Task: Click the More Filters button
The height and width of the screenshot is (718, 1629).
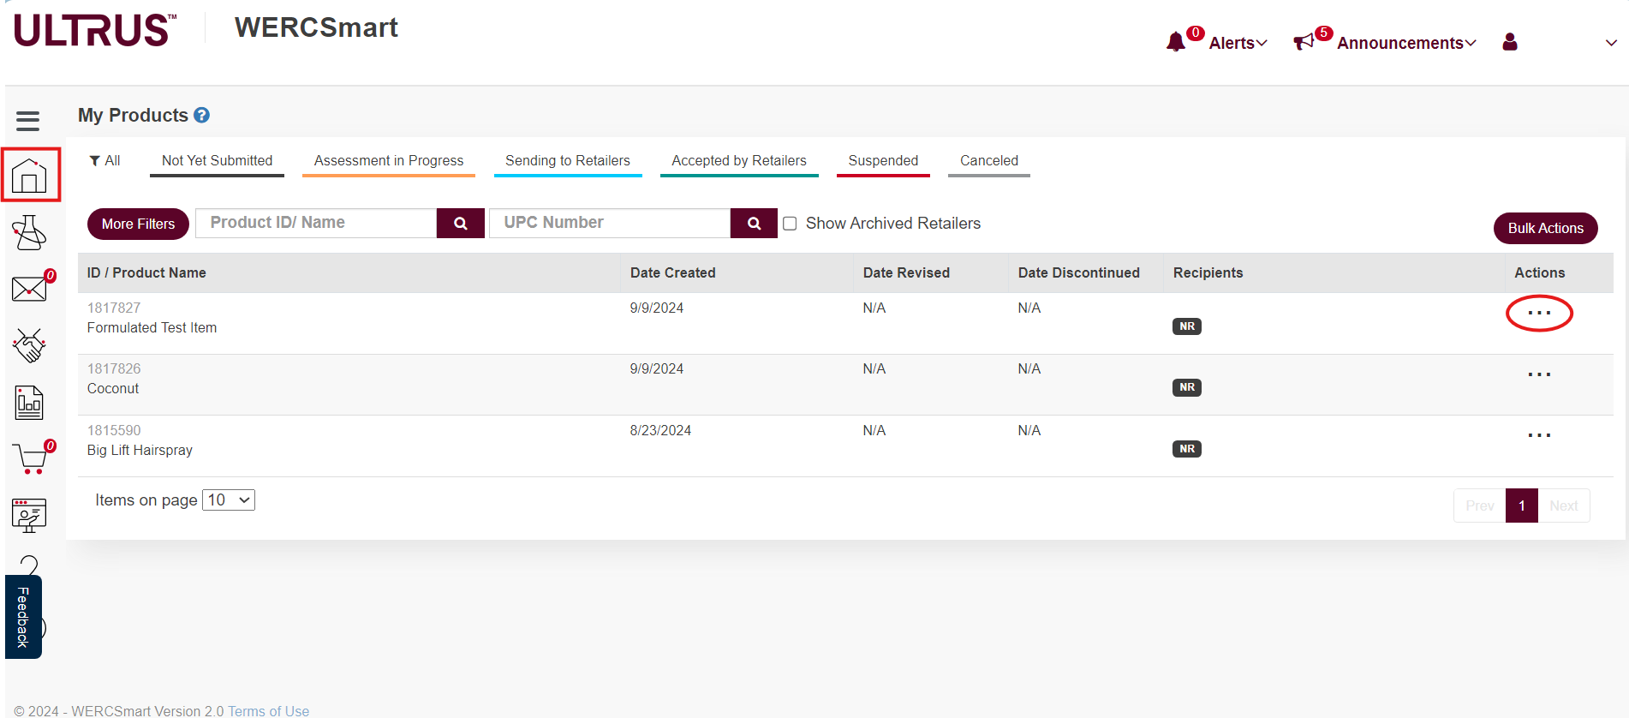Action: coord(138,224)
